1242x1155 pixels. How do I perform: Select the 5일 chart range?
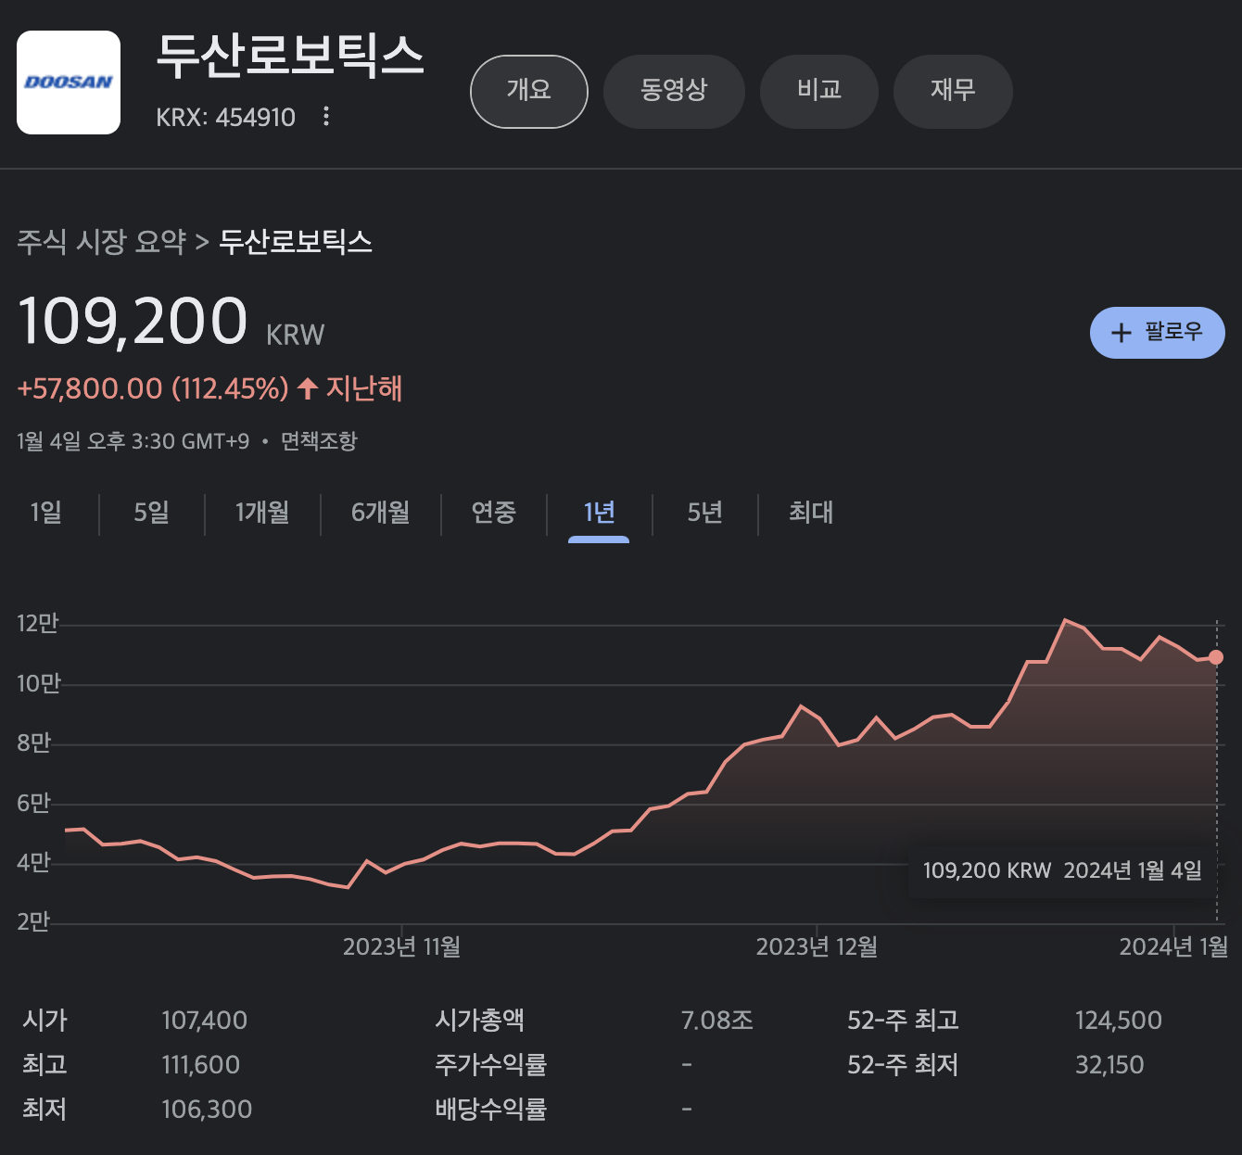pyautogui.click(x=152, y=513)
